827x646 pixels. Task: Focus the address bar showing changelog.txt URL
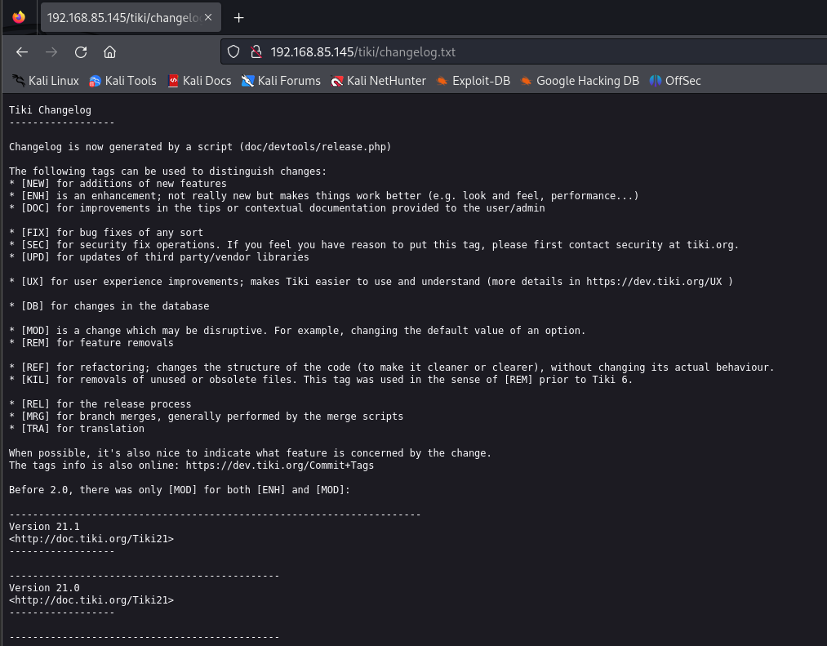(x=490, y=52)
